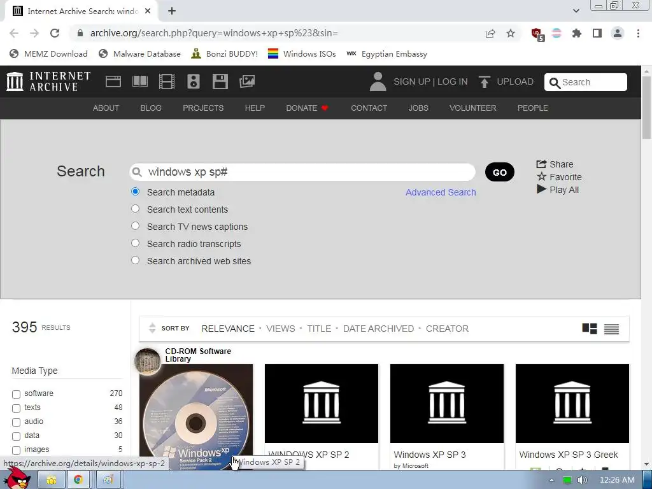Check the software media type filter
Viewport: 652px width, 489px height.
tap(16, 394)
